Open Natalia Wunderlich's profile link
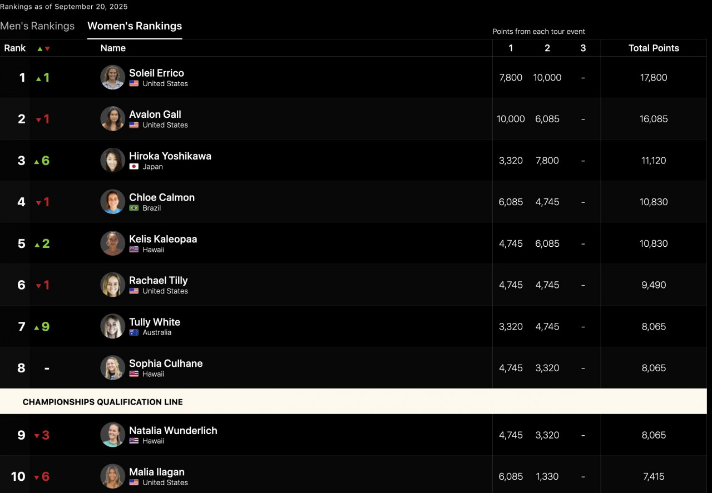712x493 pixels. [173, 430]
